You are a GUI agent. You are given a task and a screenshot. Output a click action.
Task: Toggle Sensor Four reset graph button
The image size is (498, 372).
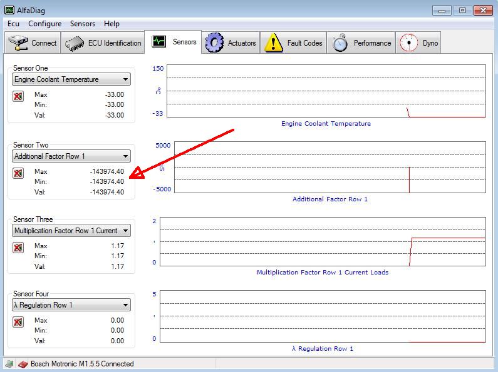click(18, 322)
